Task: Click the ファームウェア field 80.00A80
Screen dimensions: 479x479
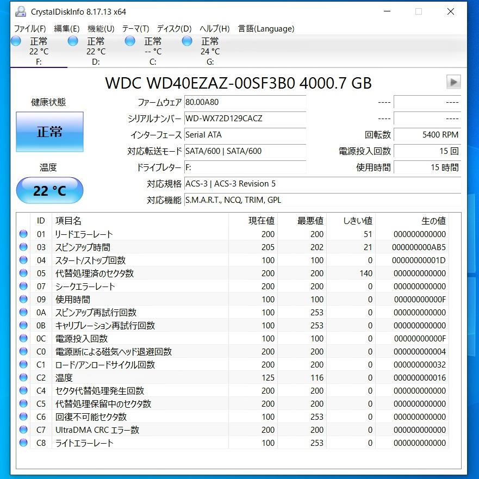Action: (x=245, y=102)
